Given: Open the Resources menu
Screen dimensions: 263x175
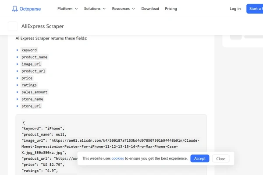Looking at the screenshot, I should (x=121, y=9).
